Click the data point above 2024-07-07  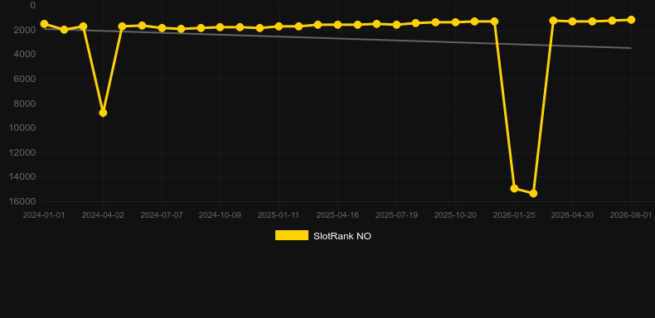click(x=162, y=28)
